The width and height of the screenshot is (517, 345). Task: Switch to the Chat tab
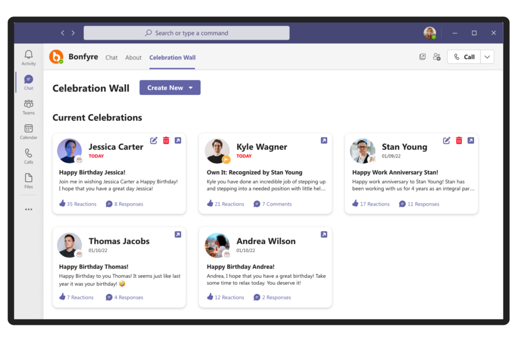(x=112, y=58)
